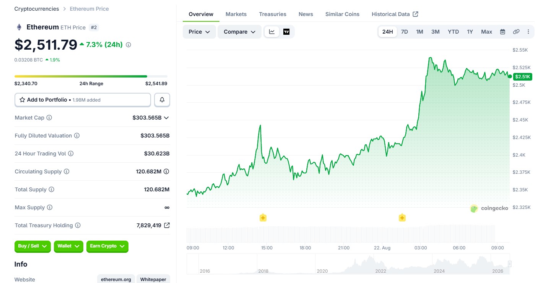Image resolution: width=538 pixels, height=283 pixels.
Task: Click the 0.03208 BTC price text
Action: 29,60
